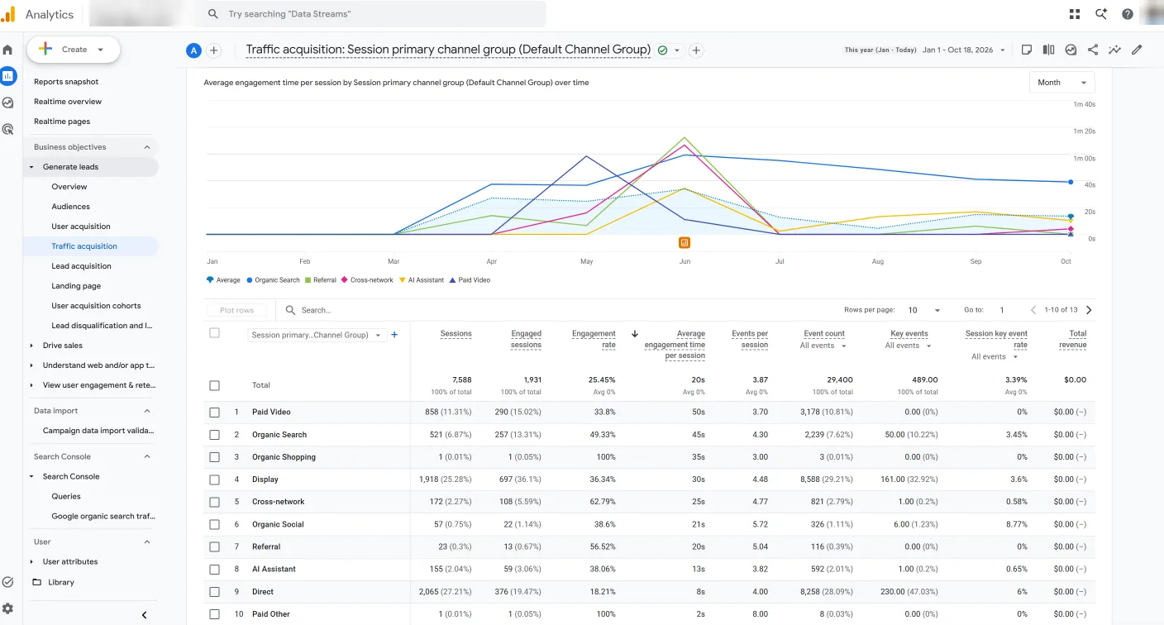Toggle the select-all header checkbox
Viewport: 1164px width, 625px height.
coord(215,333)
